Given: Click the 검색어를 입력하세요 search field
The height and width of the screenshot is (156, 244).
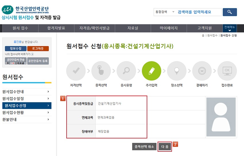Looking at the screenshot, I should [x=198, y=12].
